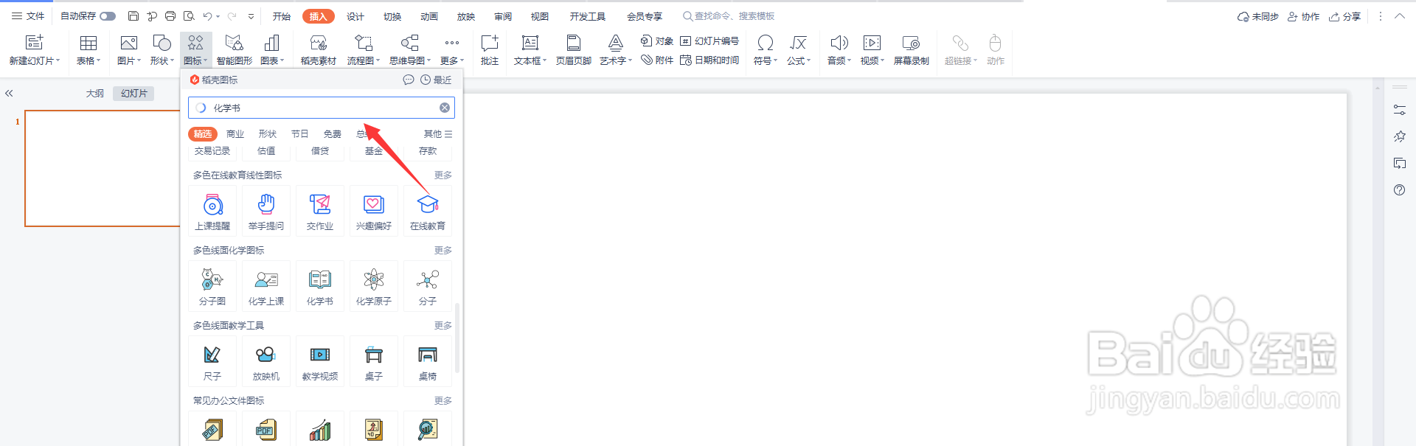Pick the 尺子 ruler icon
The image size is (1416, 446).
(x=212, y=361)
